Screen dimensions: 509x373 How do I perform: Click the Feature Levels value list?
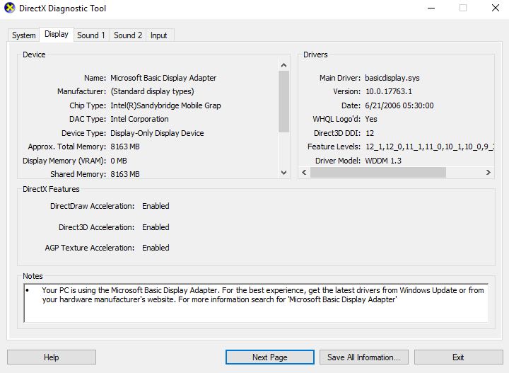[430, 147]
